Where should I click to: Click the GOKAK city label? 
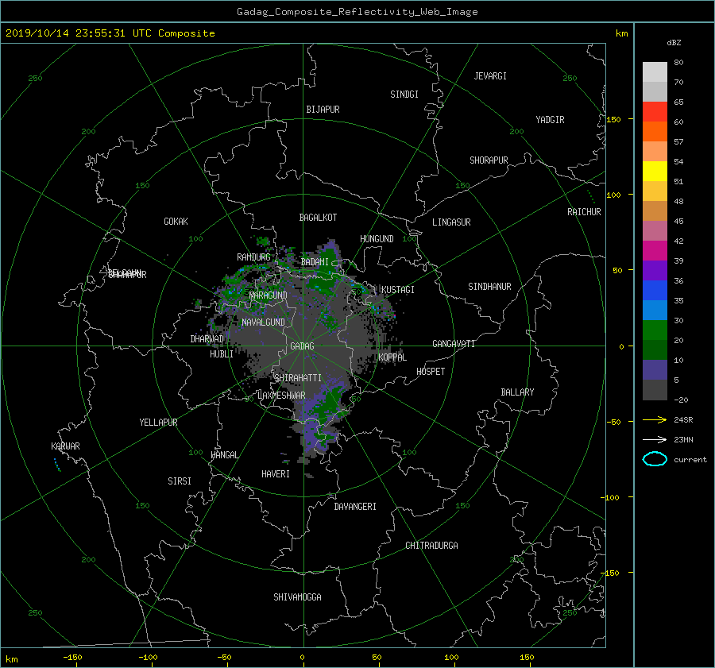point(176,221)
